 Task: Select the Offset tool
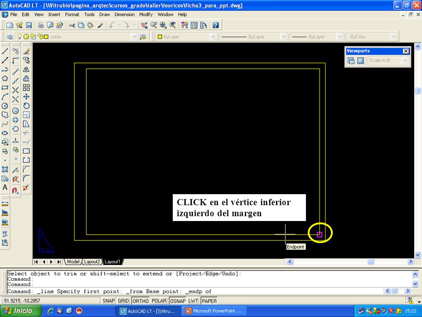26,78
